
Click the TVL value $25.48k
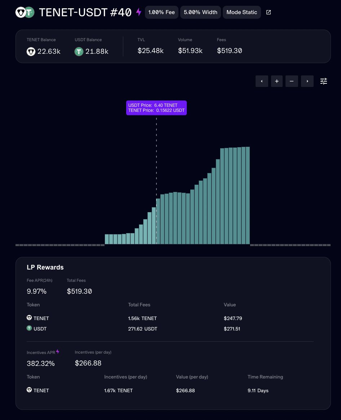[150, 51]
